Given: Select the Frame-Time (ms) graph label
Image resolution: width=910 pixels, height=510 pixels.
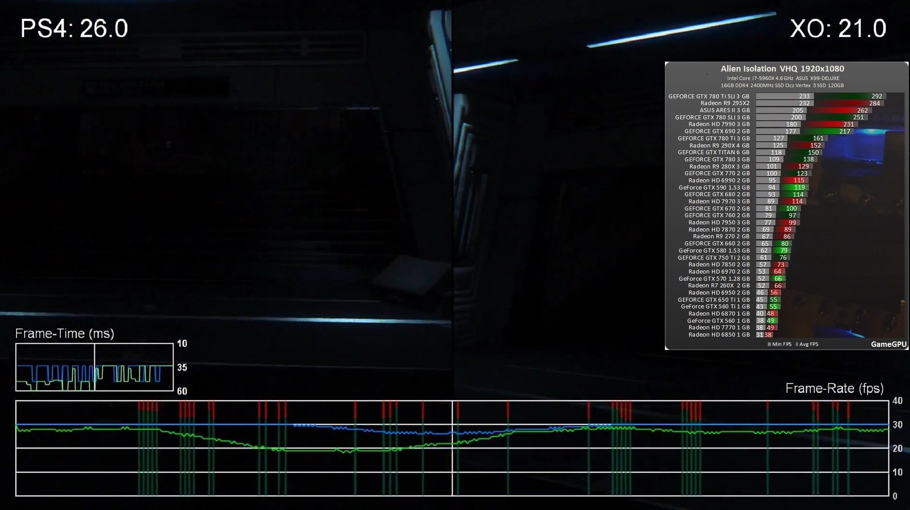Looking at the screenshot, I should pos(64,333).
